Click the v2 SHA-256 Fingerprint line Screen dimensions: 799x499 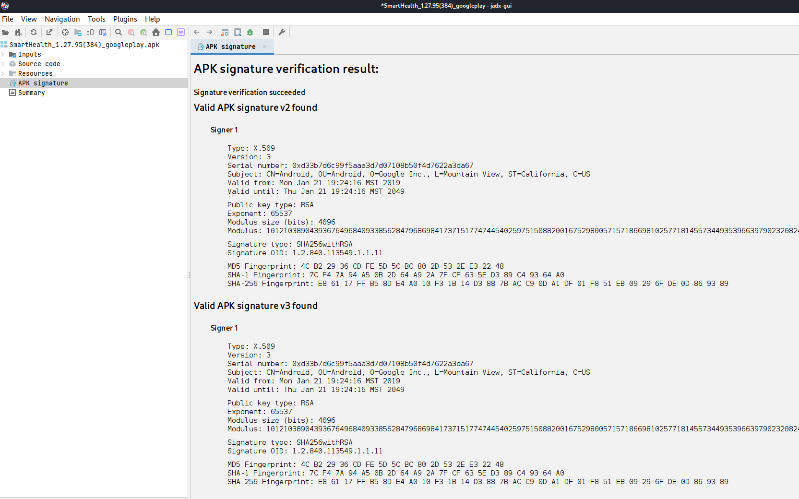click(478, 284)
